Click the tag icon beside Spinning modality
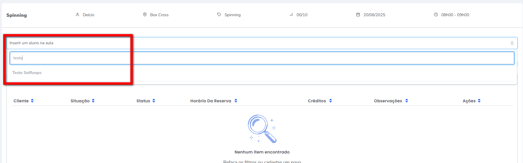 pyautogui.click(x=219, y=14)
